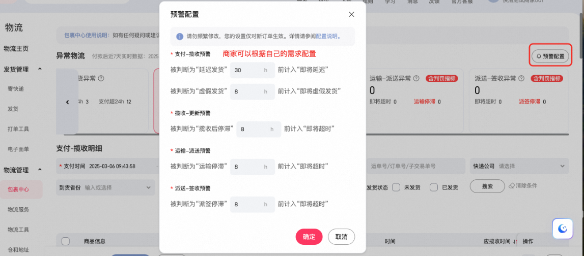The height and width of the screenshot is (257, 584).
Task: Check the 已发货 checkbox
Action: (x=433, y=187)
